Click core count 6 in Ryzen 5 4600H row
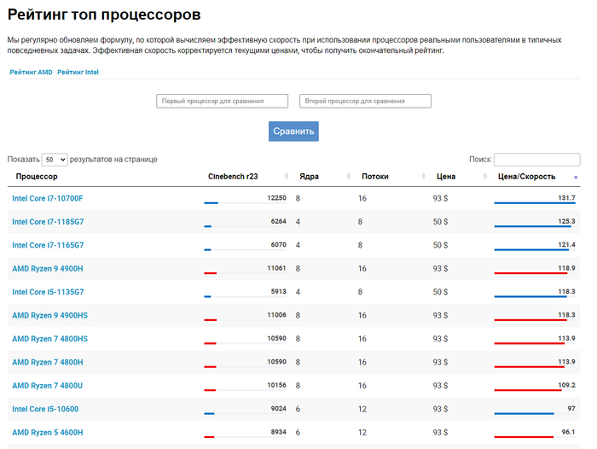597x449 pixels. tap(298, 433)
